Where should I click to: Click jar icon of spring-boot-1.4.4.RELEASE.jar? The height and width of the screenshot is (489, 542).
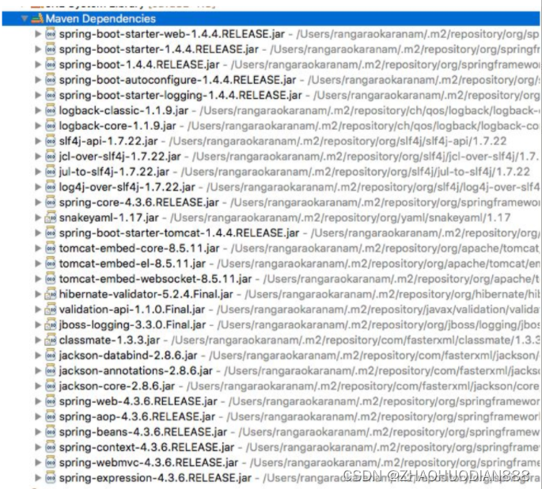tap(51, 65)
